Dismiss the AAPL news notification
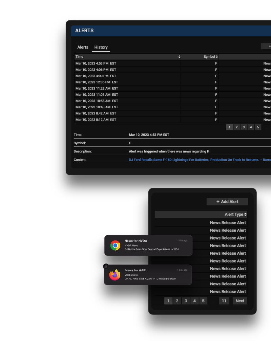This screenshot has height=361, width=271. pos(106,267)
